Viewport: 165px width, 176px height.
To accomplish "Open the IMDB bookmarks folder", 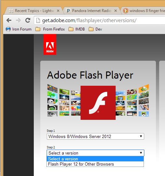I will click(77, 29).
